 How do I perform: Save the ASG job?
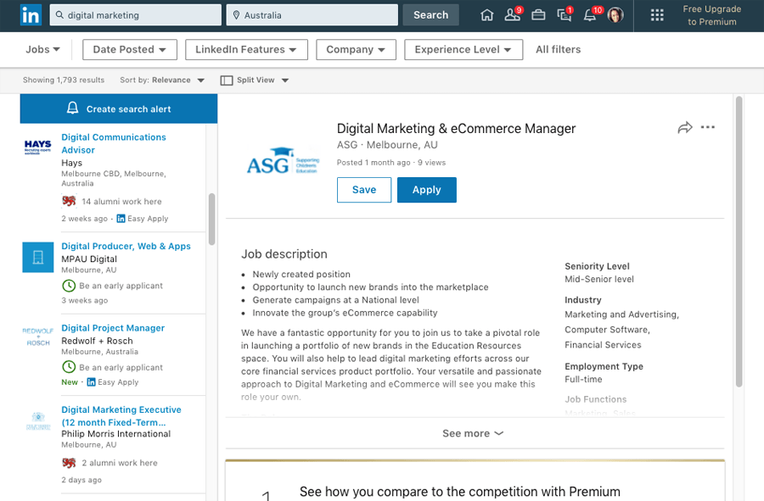(x=364, y=190)
